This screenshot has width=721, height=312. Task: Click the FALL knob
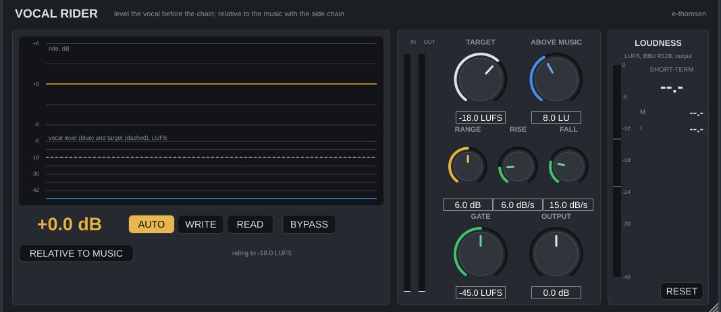pos(568,165)
